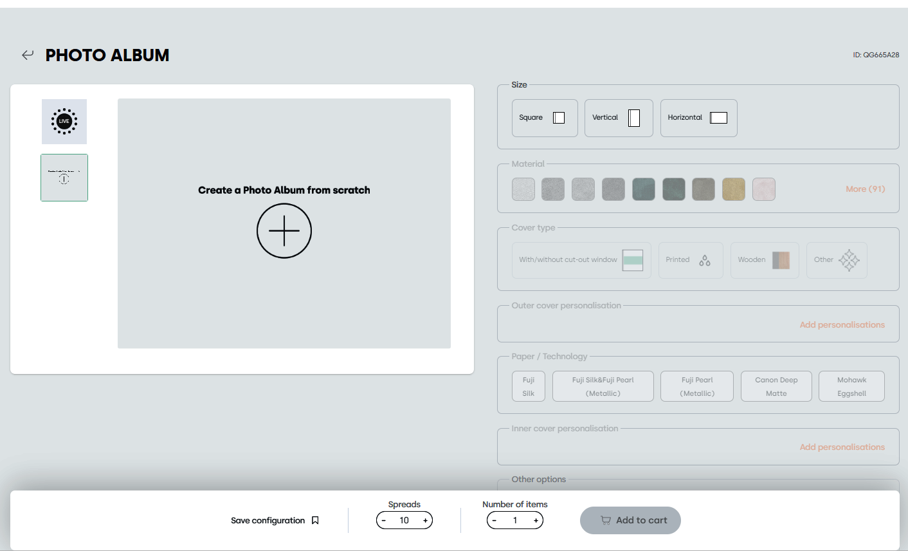Screen dimensions: 908x551
Task: Open More (91) materials
Action: 866,189
